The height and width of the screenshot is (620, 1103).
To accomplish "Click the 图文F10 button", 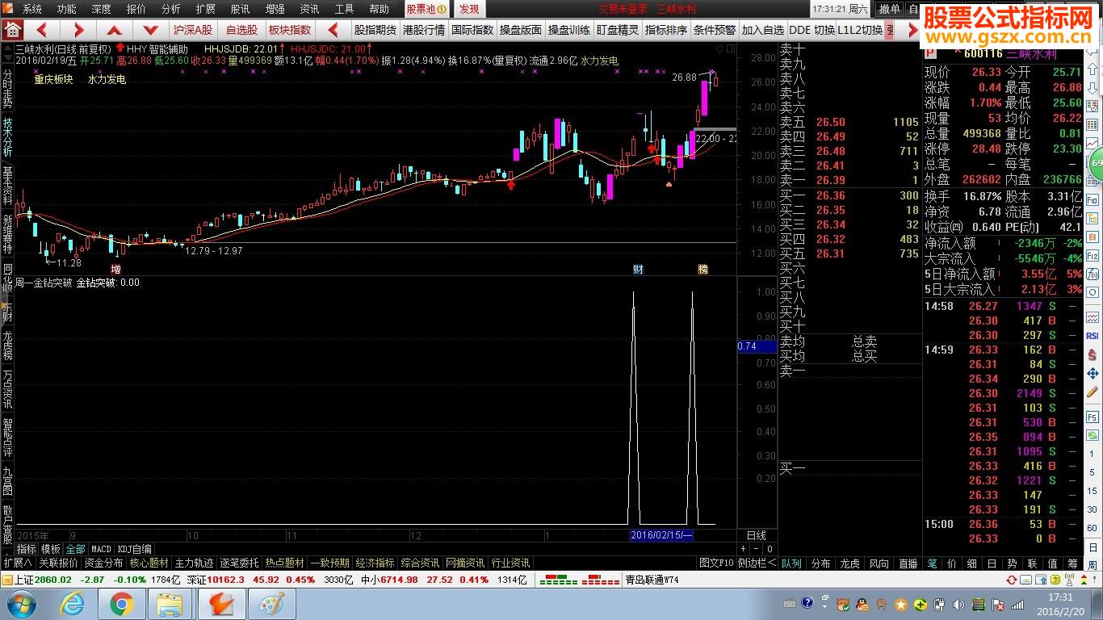I will coord(717,563).
